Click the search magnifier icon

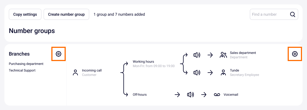(x=293, y=15)
